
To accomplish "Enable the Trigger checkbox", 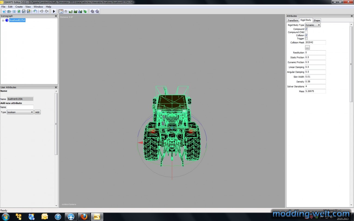I will pyautogui.click(x=306, y=39).
